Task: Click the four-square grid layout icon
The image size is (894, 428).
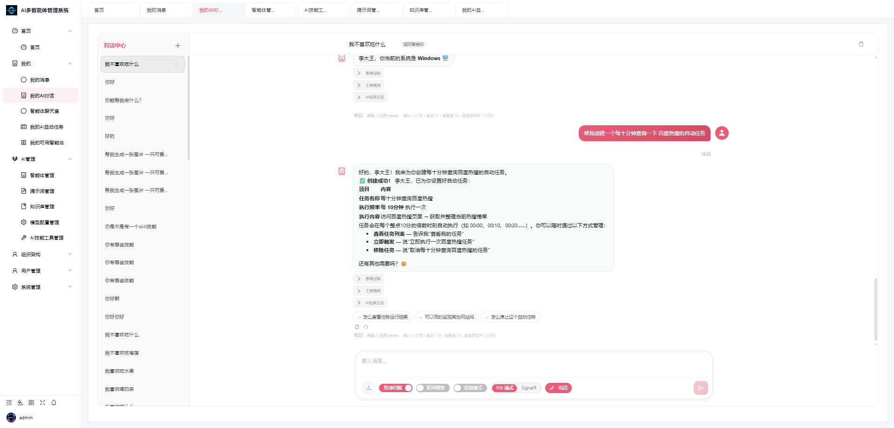Action: 31,402
